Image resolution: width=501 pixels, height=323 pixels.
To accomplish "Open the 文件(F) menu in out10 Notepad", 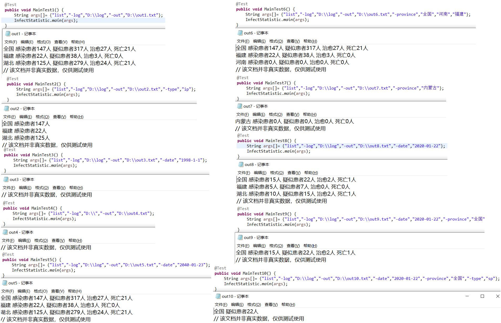I will (221, 305).
